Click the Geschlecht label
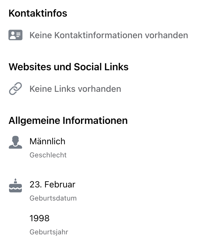This screenshot has height=246, width=197. point(48,155)
